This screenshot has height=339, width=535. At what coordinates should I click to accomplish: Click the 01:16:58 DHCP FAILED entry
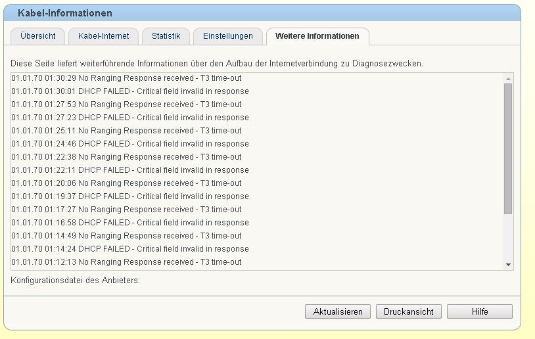[130, 223]
